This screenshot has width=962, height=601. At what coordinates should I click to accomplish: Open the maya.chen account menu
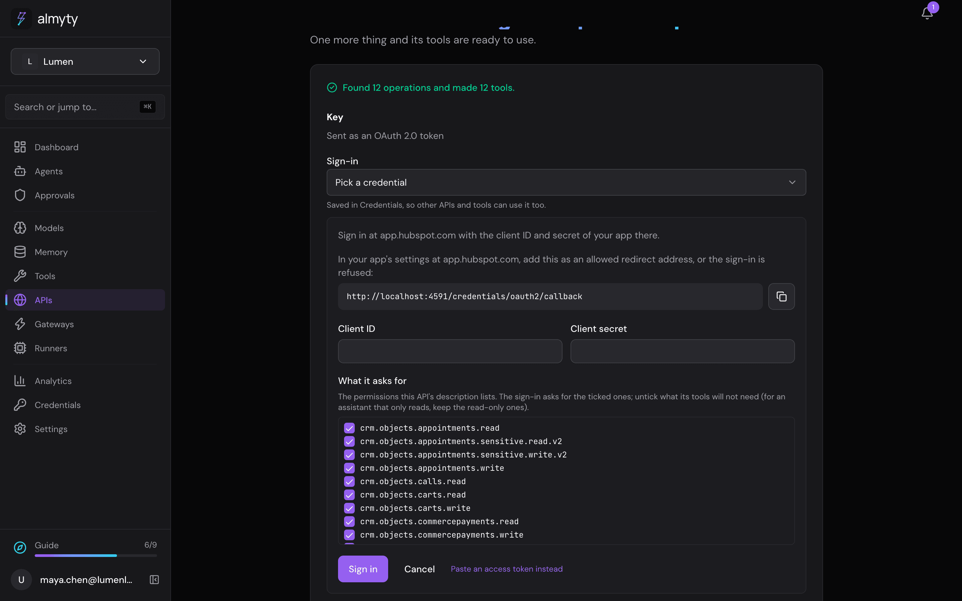[75, 580]
